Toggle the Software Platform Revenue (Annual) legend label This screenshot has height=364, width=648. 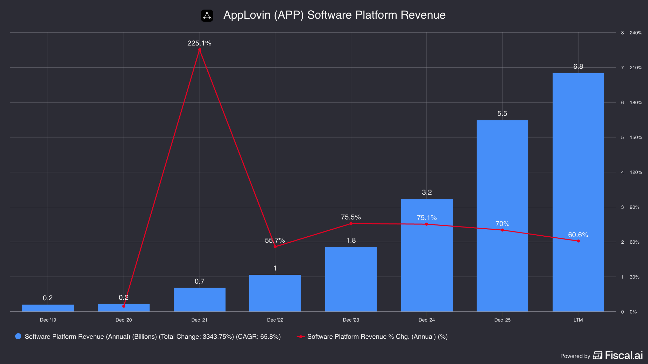pyautogui.click(x=153, y=337)
